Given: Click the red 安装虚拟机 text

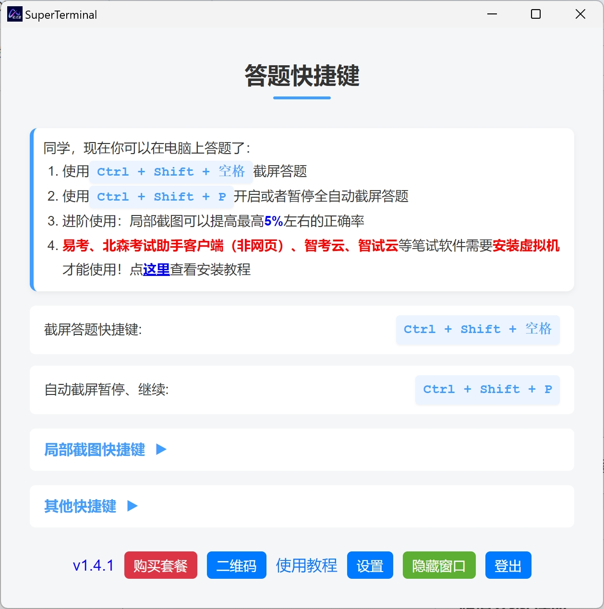Looking at the screenshot, I should (x=526, y=246).
